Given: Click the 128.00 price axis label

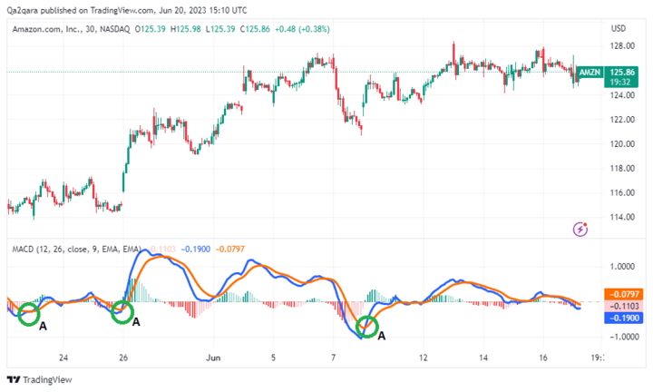Looking at the screenshot, I should point(622,45).
